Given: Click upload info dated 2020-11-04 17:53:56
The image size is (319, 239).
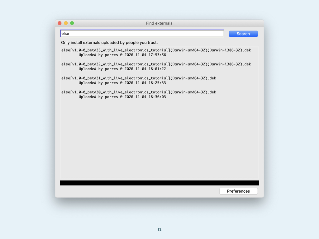Looking at the screenshot, I should coord(122,55).
